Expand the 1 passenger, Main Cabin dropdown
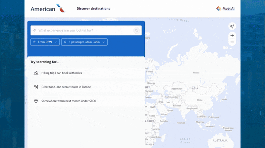Image resolution: width=265 pixels, height=148 pixels. tap(84, 42)
